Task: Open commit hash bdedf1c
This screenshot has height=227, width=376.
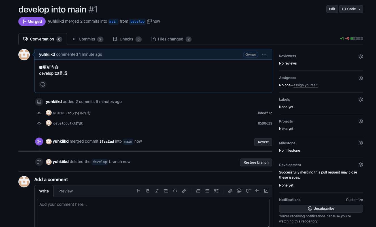Action: [x=265, y=113]
